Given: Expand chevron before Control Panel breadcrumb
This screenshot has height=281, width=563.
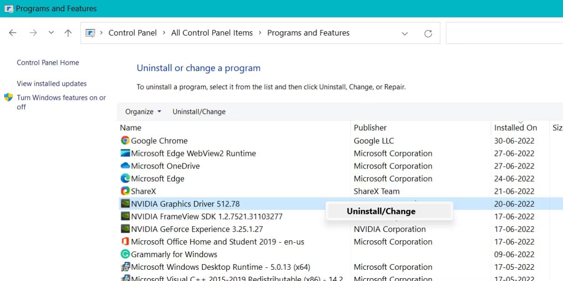Looking at the screenshot, I should tap(101, 33).
